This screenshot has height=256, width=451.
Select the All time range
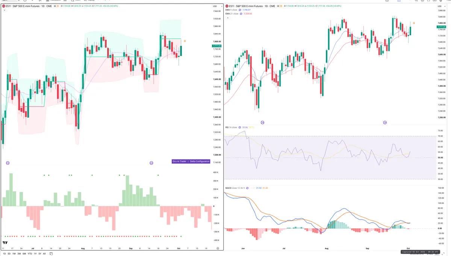(x=44, y=254)
